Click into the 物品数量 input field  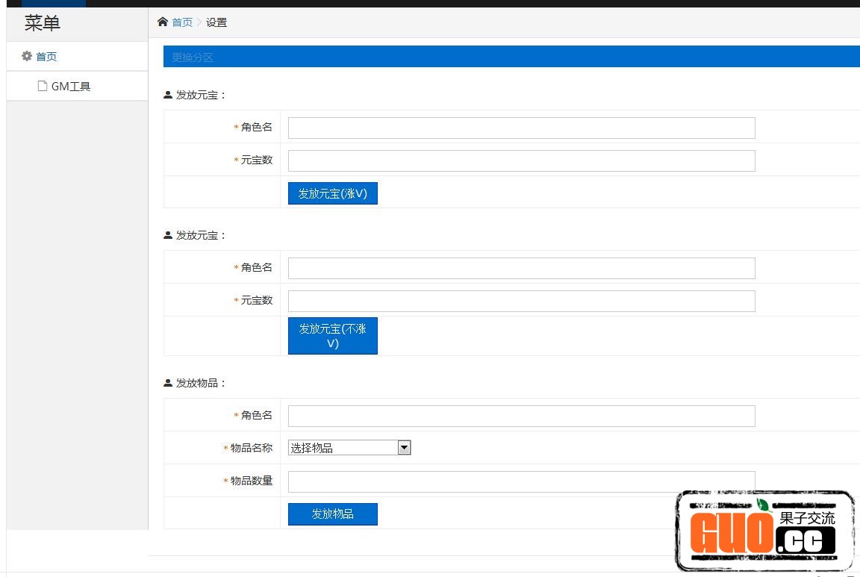point(521,481)
